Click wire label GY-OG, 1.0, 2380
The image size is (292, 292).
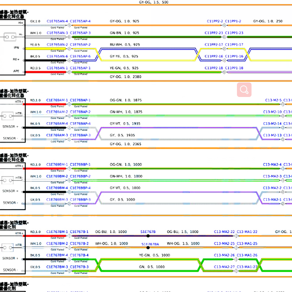pos(125,77)
